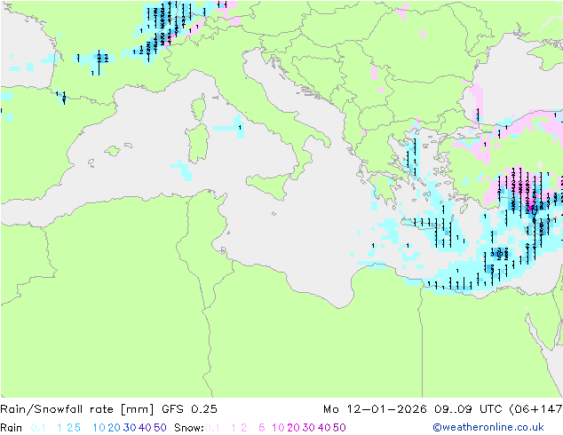The image size is (563, 435).
Task: Click the 'Snow:' legend label
Action: (189, 428)
